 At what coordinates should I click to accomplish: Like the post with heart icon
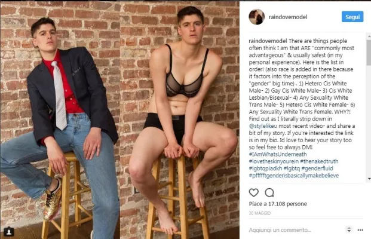click(254, 192)
